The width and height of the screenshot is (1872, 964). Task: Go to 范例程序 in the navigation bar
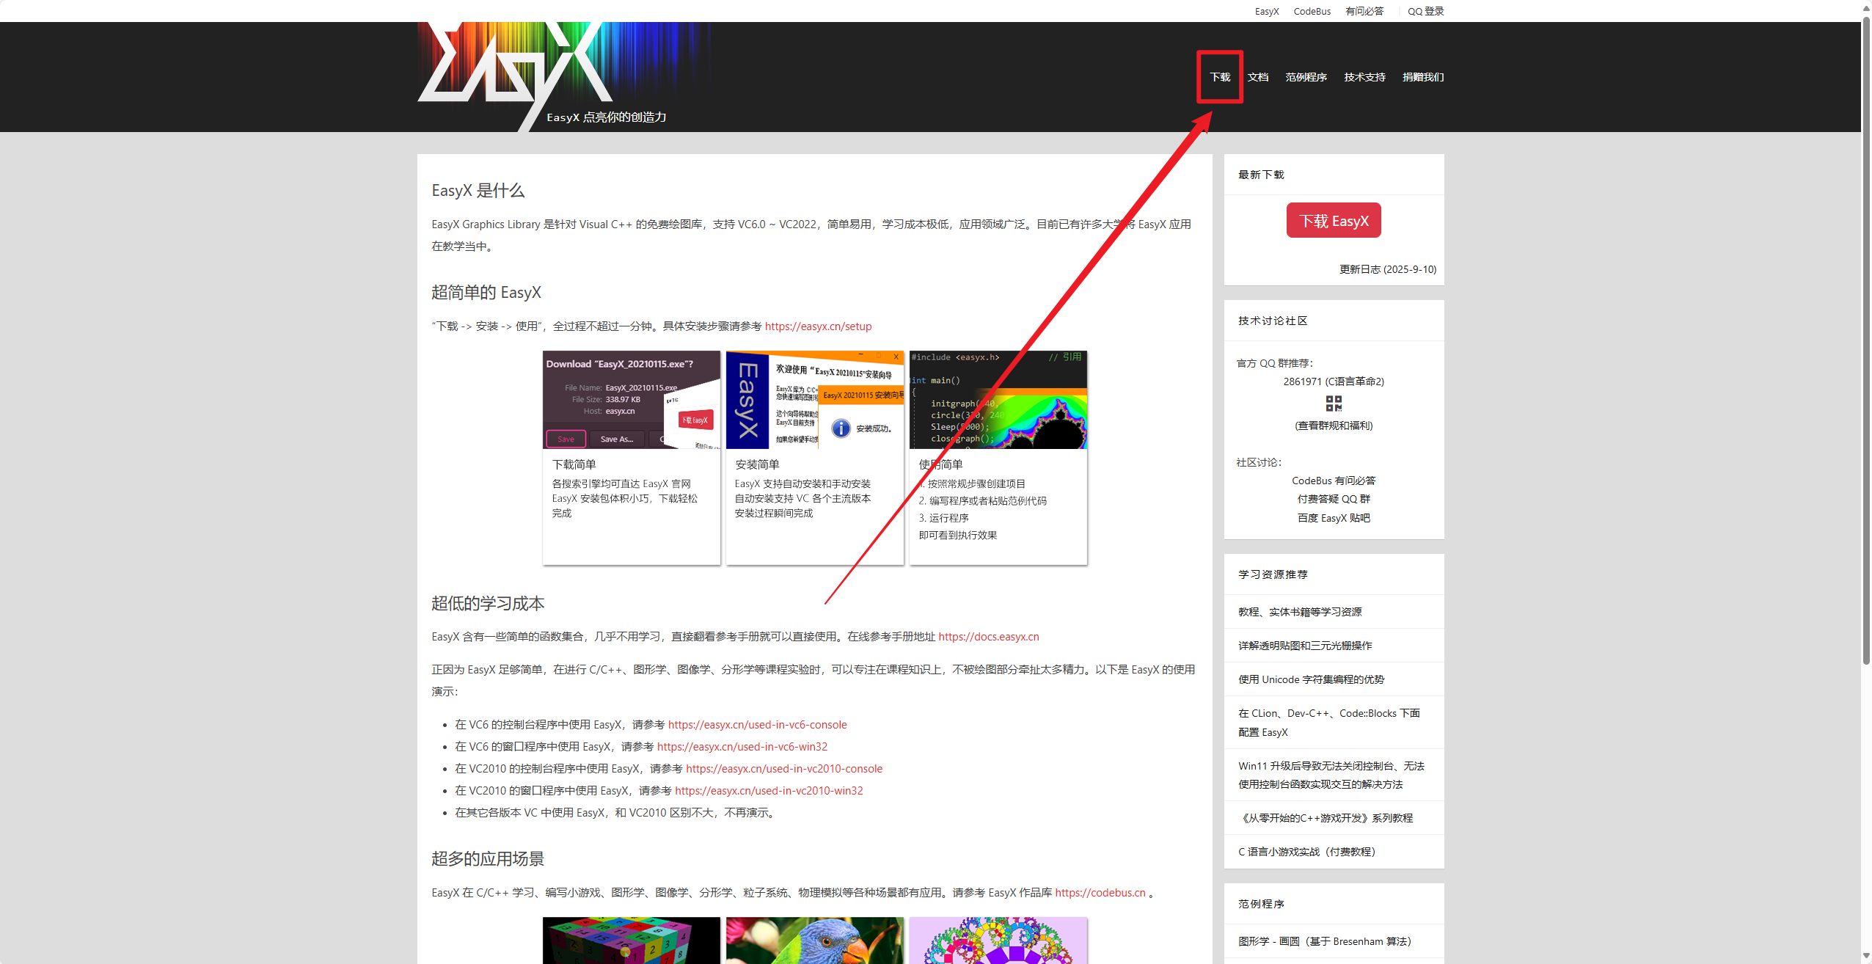pyautogui.click(x=1306, y=77)
